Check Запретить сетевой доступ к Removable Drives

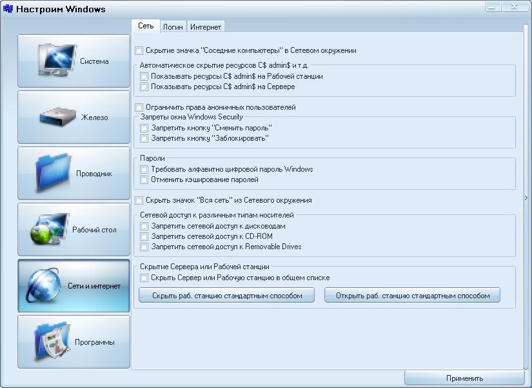point(144,247)
